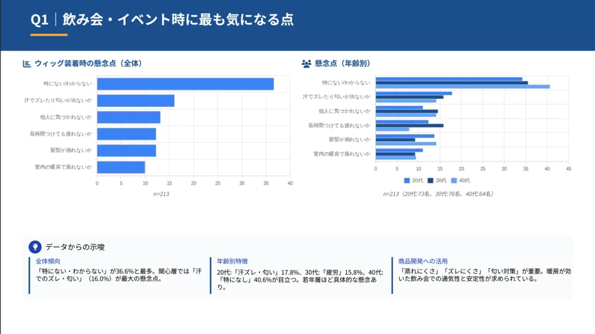
Task: Select the 年齢別特徴 heading
Action: pyautogui.click(x=232, y=261)
